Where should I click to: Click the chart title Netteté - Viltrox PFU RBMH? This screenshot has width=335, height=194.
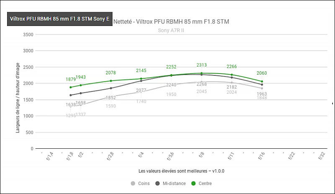pyautogui.click(x=171, y=22)
